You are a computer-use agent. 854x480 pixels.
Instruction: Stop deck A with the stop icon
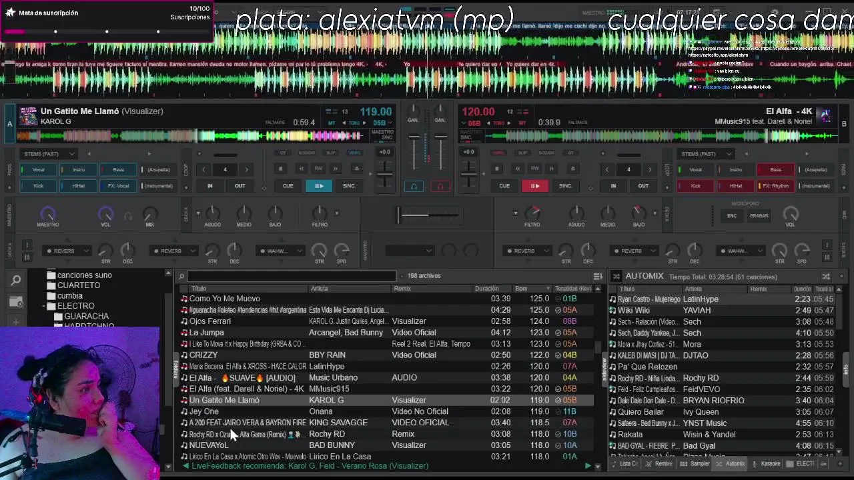click(280, 169)
